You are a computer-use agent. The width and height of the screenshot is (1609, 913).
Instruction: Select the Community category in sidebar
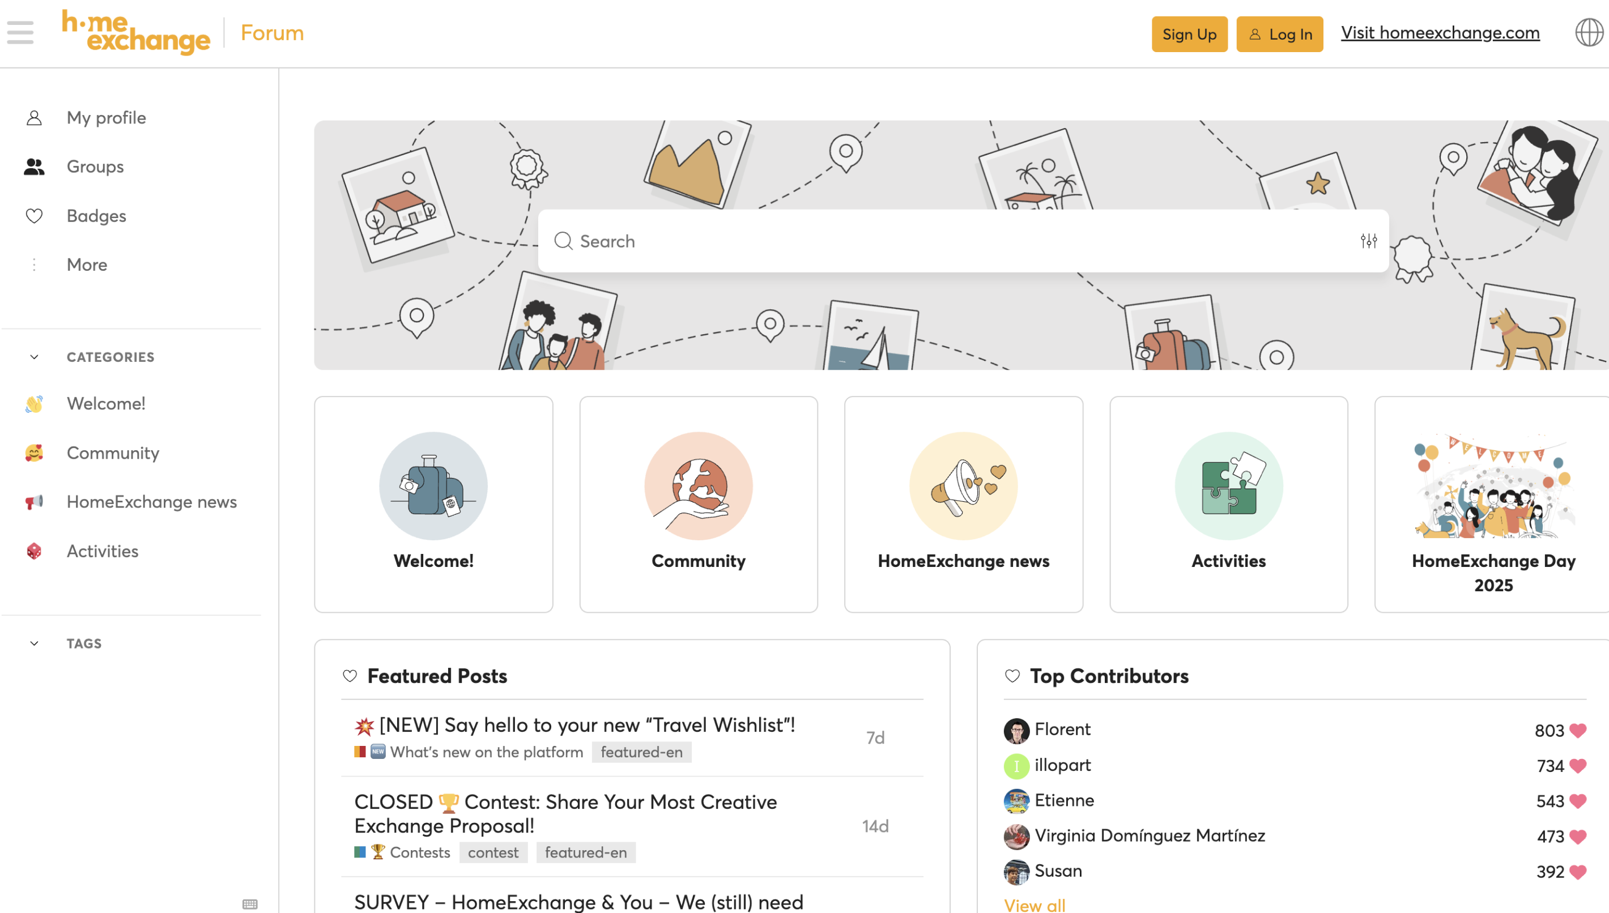(x=112, y=453)
